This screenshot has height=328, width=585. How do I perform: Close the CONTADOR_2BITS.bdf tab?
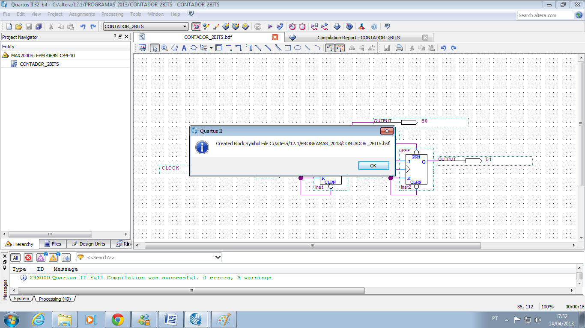pos(275,37)
